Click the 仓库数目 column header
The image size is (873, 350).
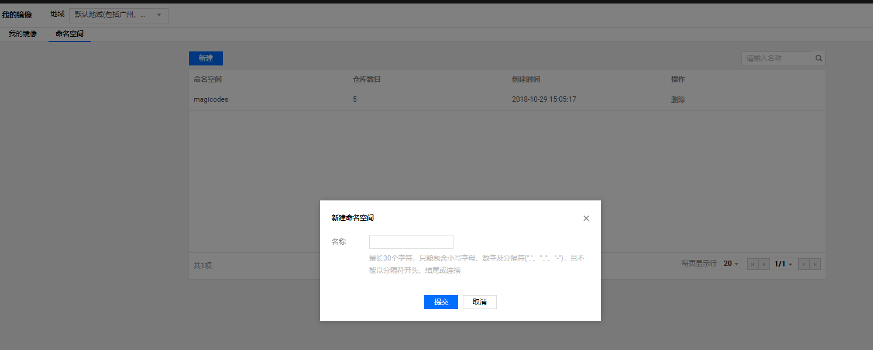tap(367, 79)
